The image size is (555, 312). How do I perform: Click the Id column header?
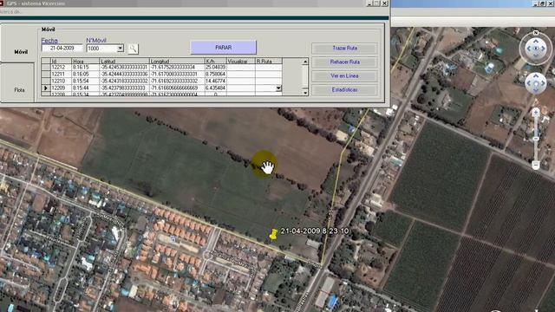[61, 62]
